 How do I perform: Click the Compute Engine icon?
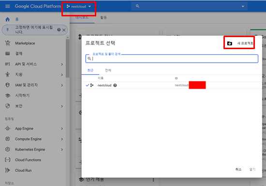(x=7, y=139)
